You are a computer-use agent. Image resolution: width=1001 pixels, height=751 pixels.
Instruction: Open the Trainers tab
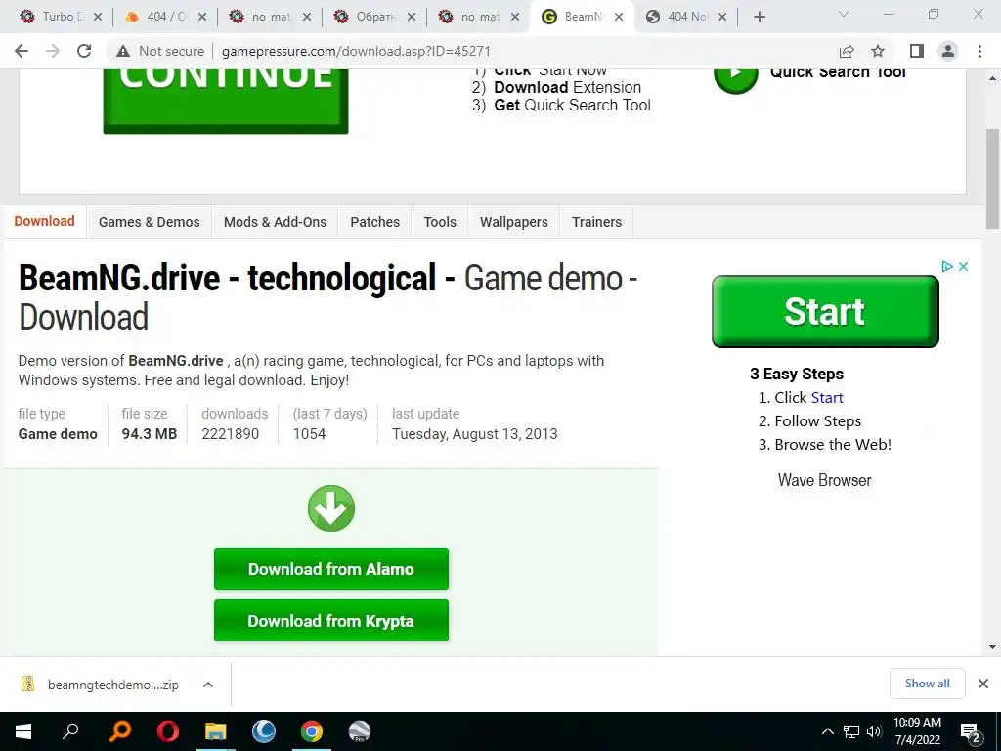click(597, 222)
